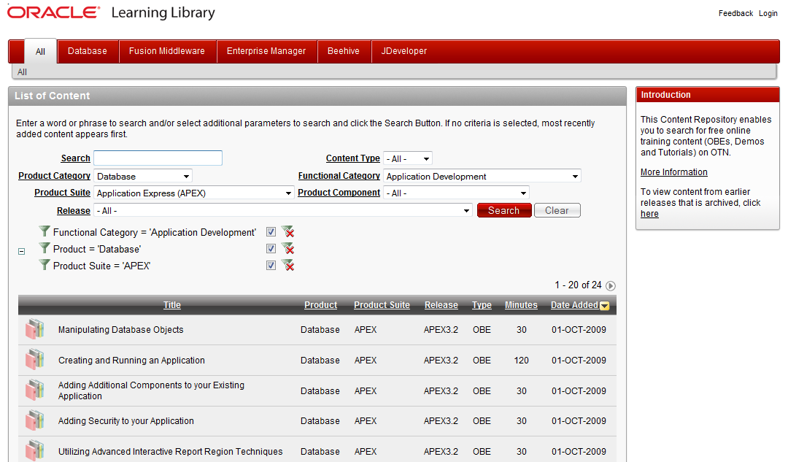This screenshot has width=788, height=462.
Task: Change the Product Category selection
Action: pyautogui.click(x=143, y=176)
